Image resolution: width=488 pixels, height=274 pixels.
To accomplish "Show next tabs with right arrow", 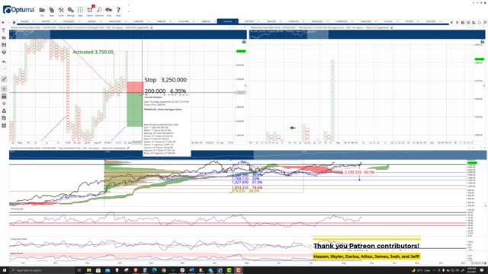I will point(457,22).
